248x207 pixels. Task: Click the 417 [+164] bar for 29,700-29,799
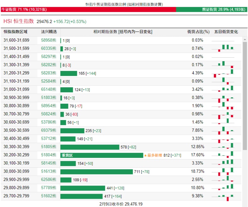click(81, 196)
